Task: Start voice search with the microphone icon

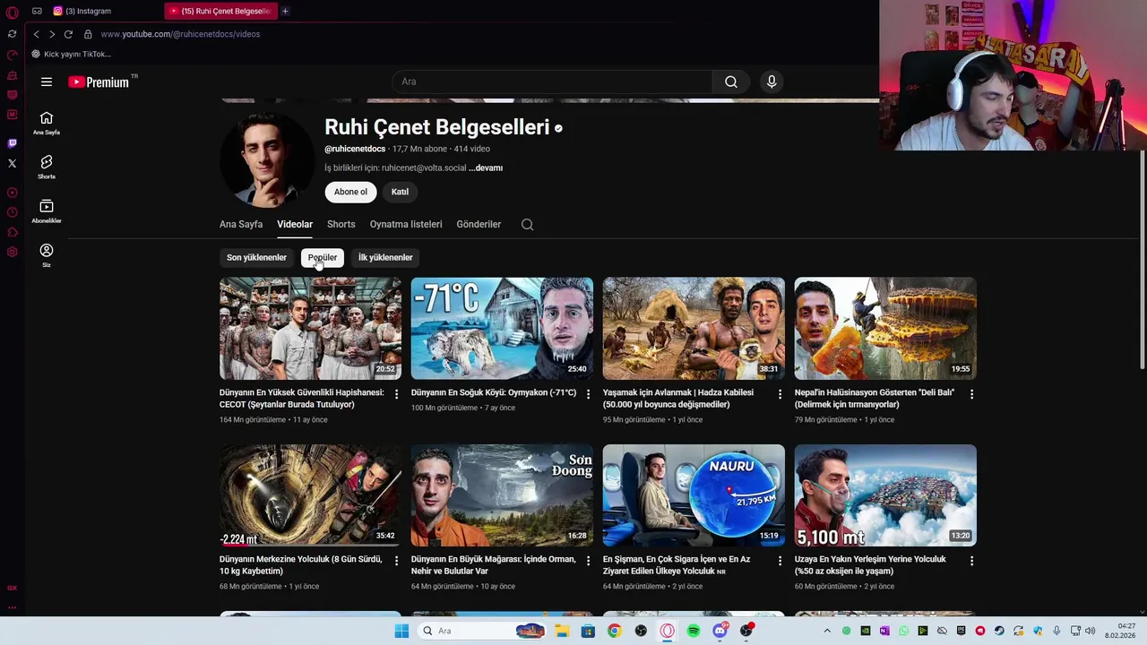Action: coord(772,82)
